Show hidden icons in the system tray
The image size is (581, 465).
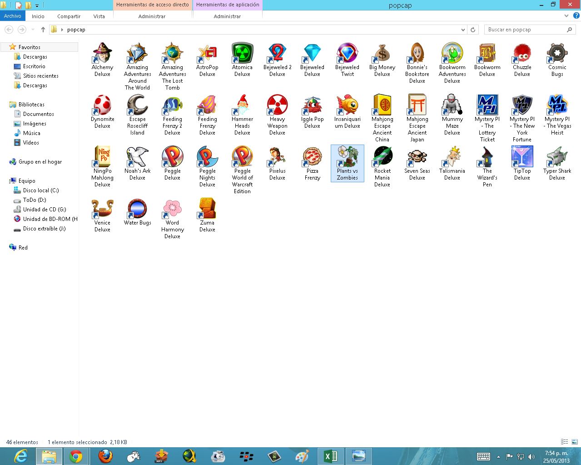[x=499, y=456]
